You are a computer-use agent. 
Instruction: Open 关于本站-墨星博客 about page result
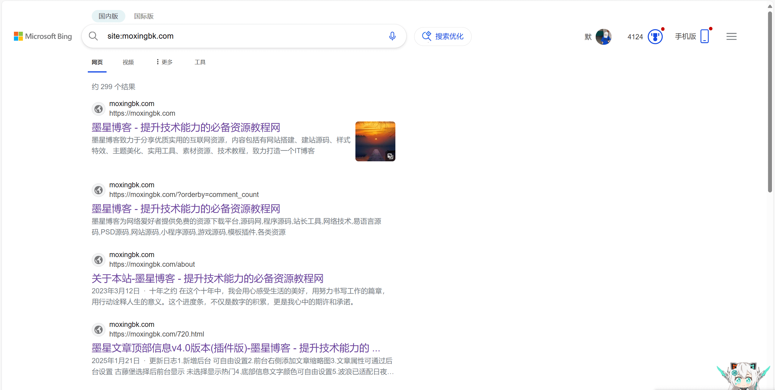208,279
